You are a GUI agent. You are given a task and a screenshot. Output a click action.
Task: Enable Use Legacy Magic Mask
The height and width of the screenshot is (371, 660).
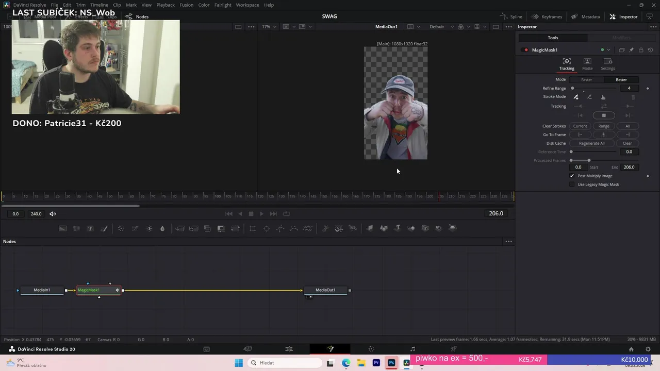[572, 184]
